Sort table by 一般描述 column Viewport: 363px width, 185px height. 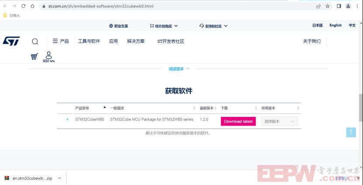pyautogui.click(x=153, y=108)
